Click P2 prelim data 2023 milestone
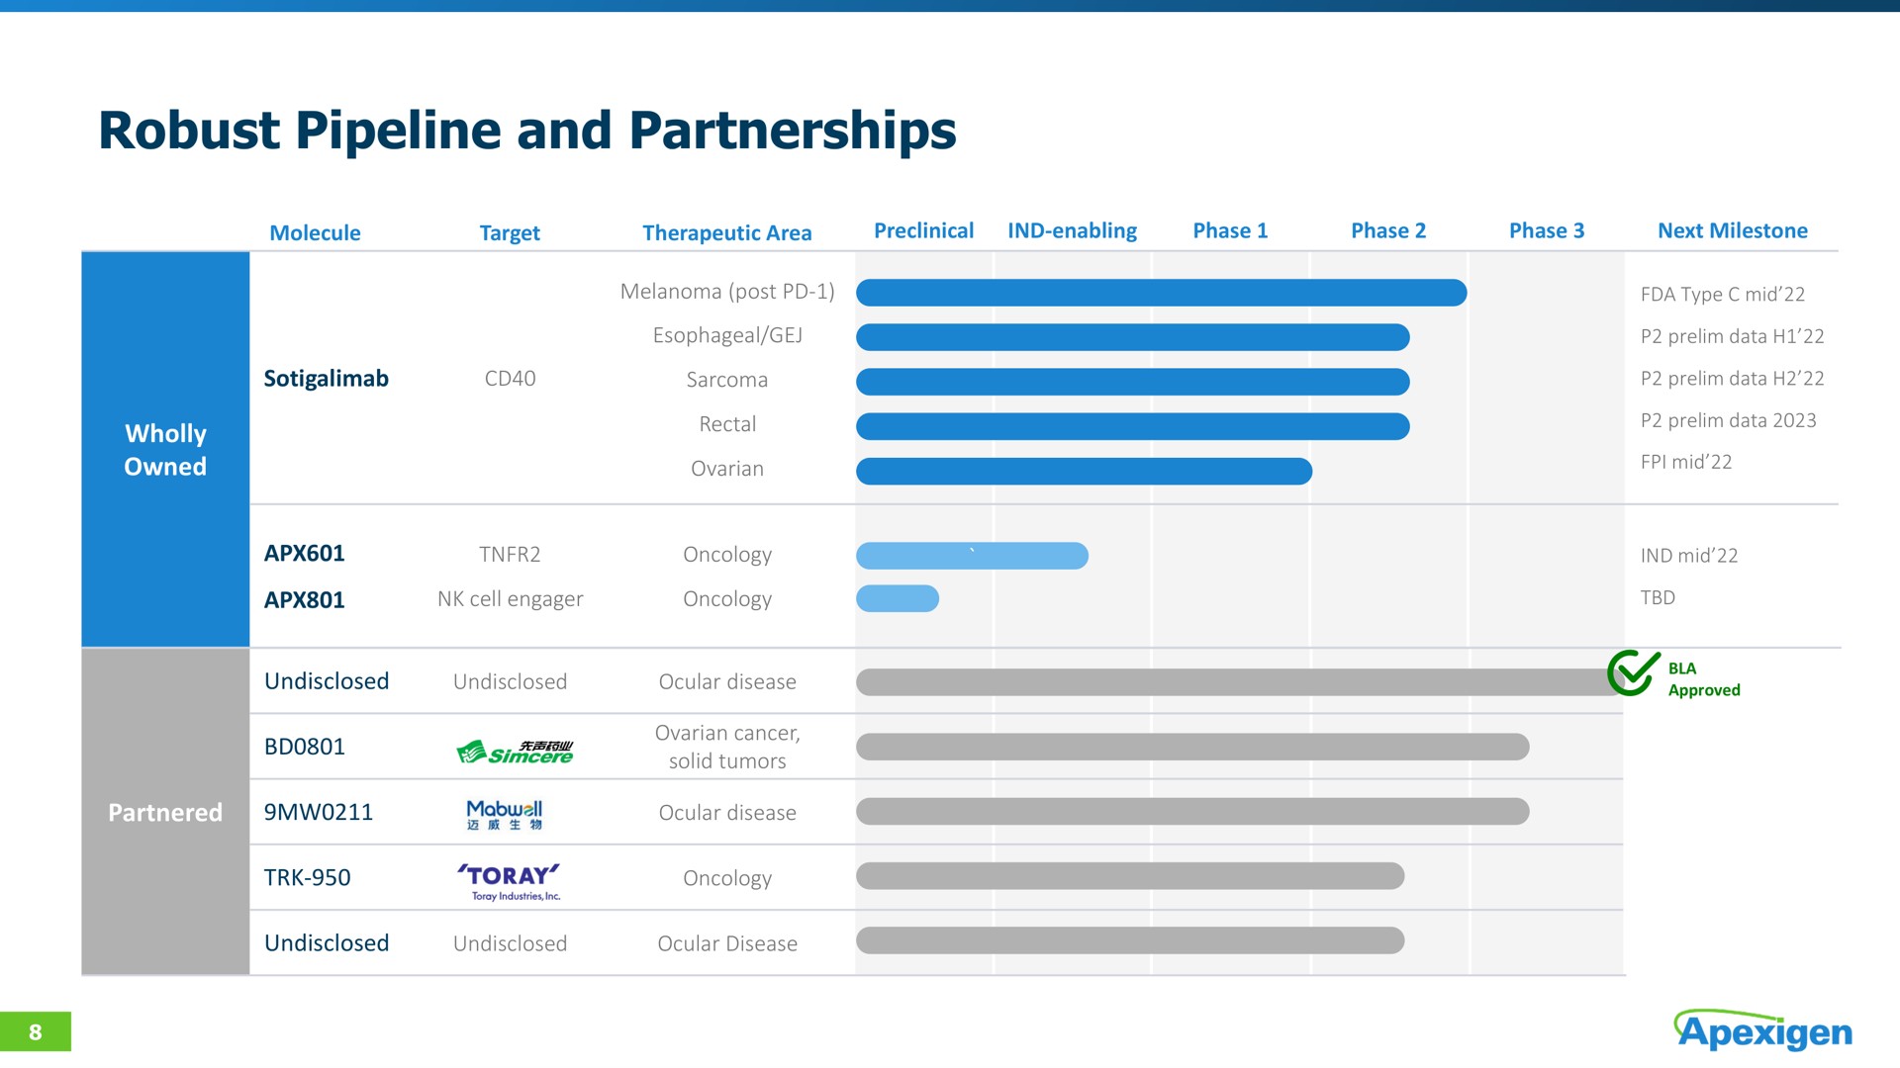The height and width of the screenshot is (1068, 1900). point(1728,420)
